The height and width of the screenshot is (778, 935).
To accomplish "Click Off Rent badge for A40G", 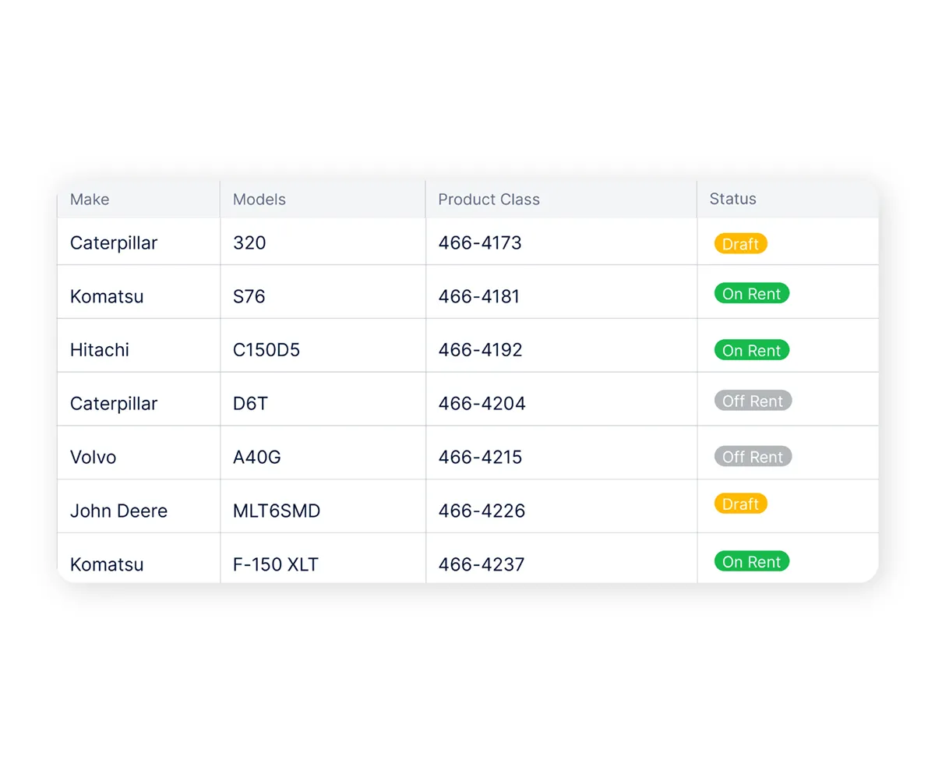I will 753,457.
